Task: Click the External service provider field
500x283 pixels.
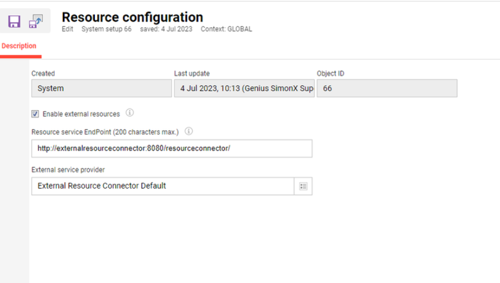Action: [163, 186]
